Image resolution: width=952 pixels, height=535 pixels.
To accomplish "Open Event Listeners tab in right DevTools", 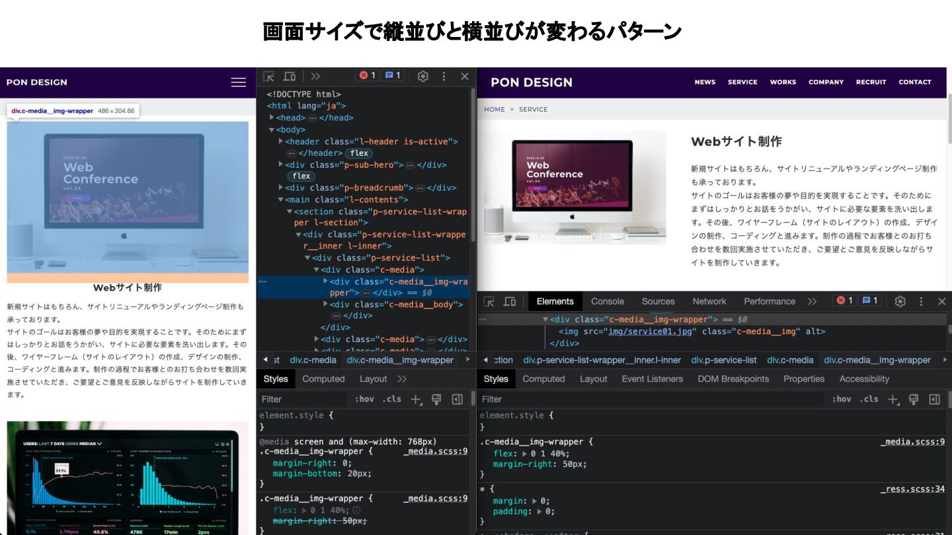I will (x=653, y=379).
